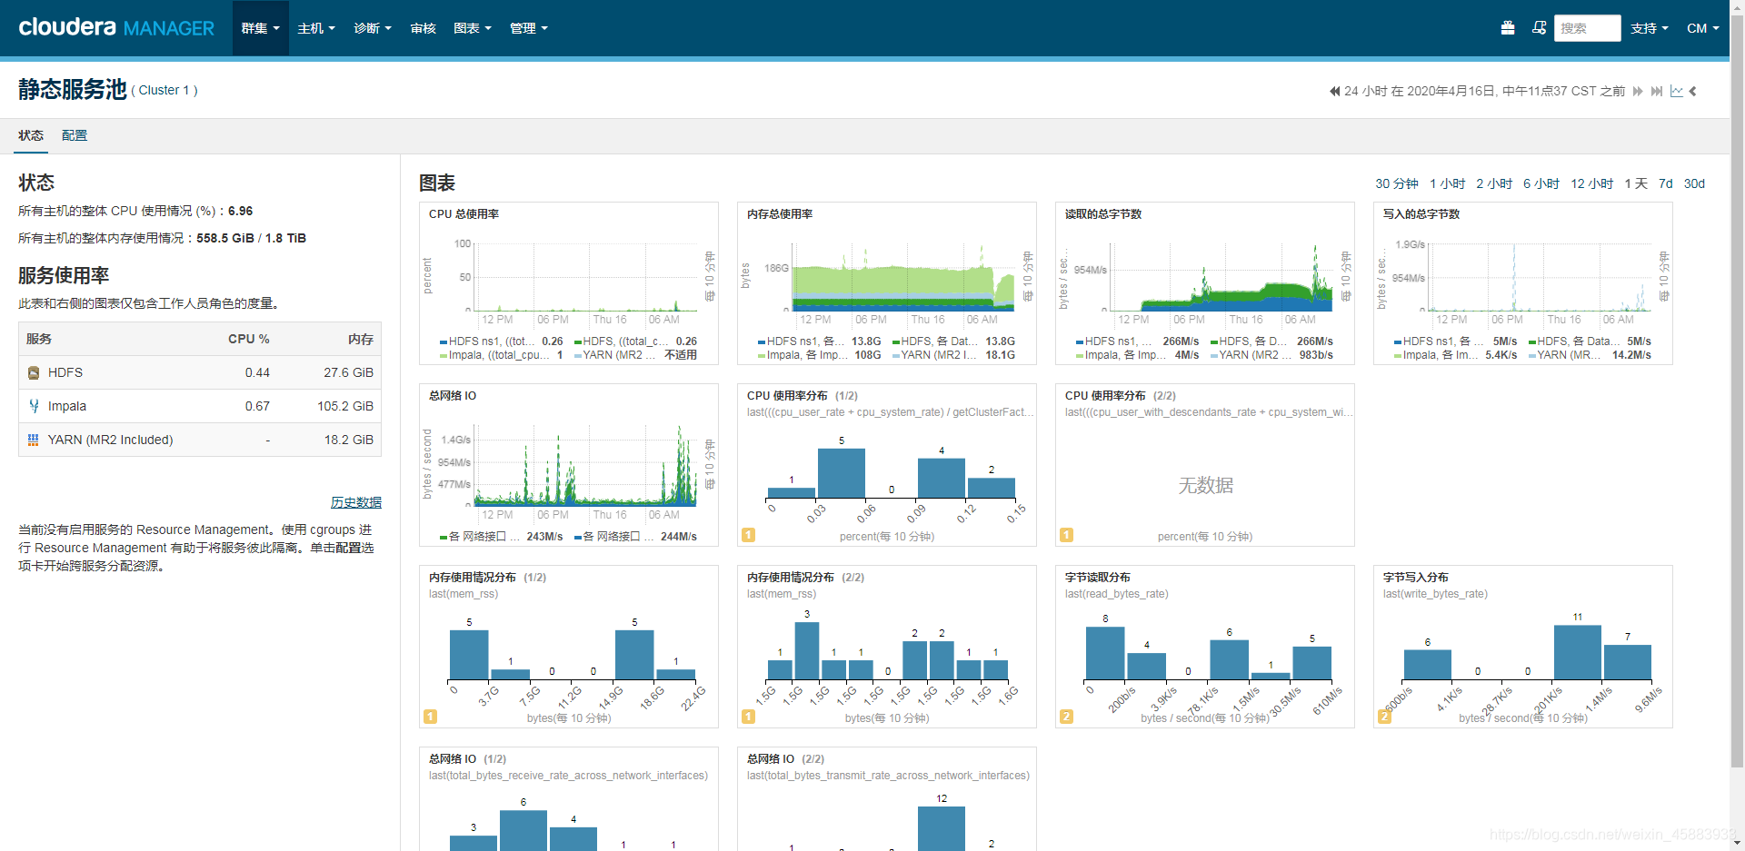The height and width of the screenshot is (851, 1745).
Task: Click the time range text 24 小时
Action: pyautogui.click(x=1366, y=91)
